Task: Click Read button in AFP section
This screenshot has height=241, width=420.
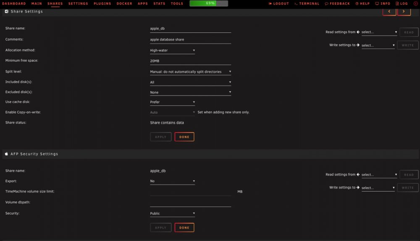Action: click(x=409, y=175)
